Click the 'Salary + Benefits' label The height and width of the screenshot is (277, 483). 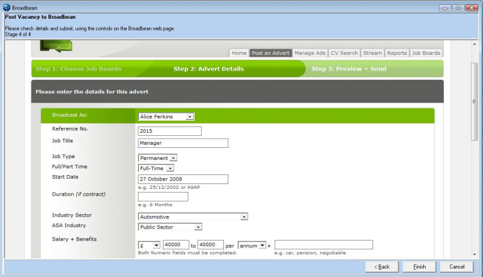(74, 239)
